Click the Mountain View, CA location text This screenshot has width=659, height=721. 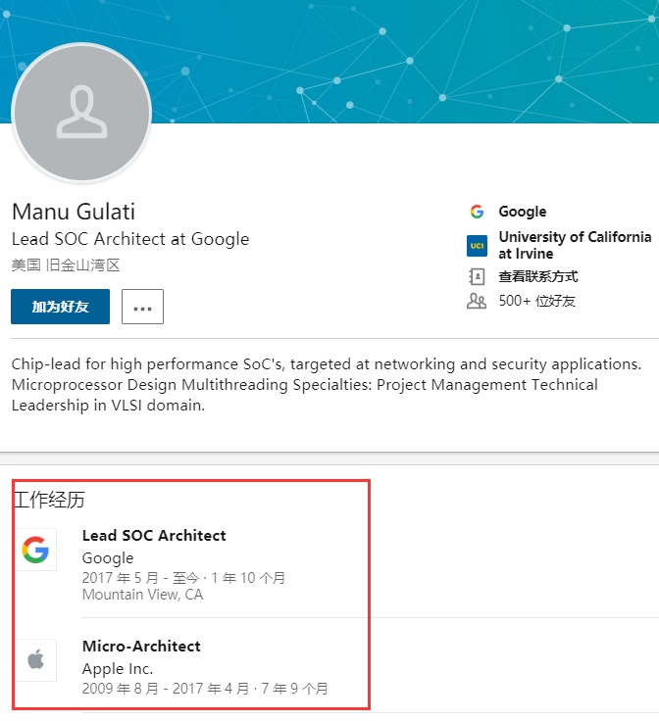point(142,595)
